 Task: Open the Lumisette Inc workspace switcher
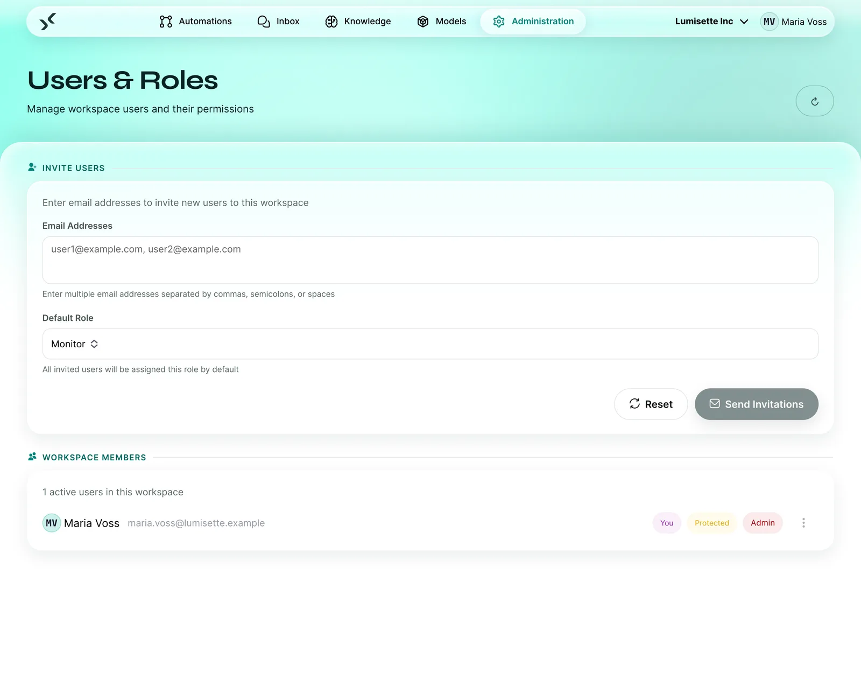[711, 22]
